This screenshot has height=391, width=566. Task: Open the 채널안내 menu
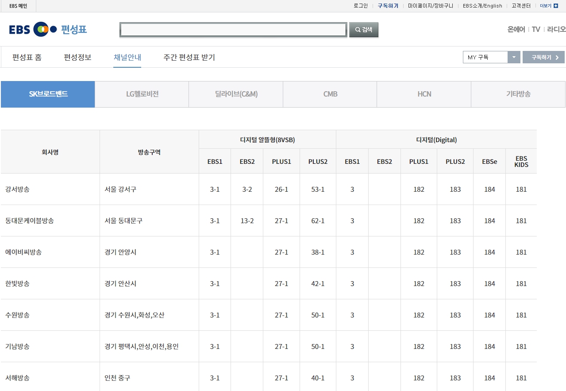(x=127, y=57)
